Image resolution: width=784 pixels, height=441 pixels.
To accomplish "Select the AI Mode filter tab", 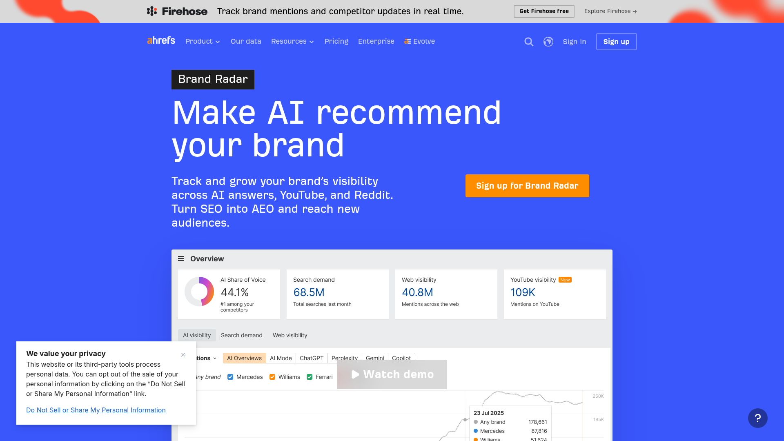I will [x=281, y=358].
